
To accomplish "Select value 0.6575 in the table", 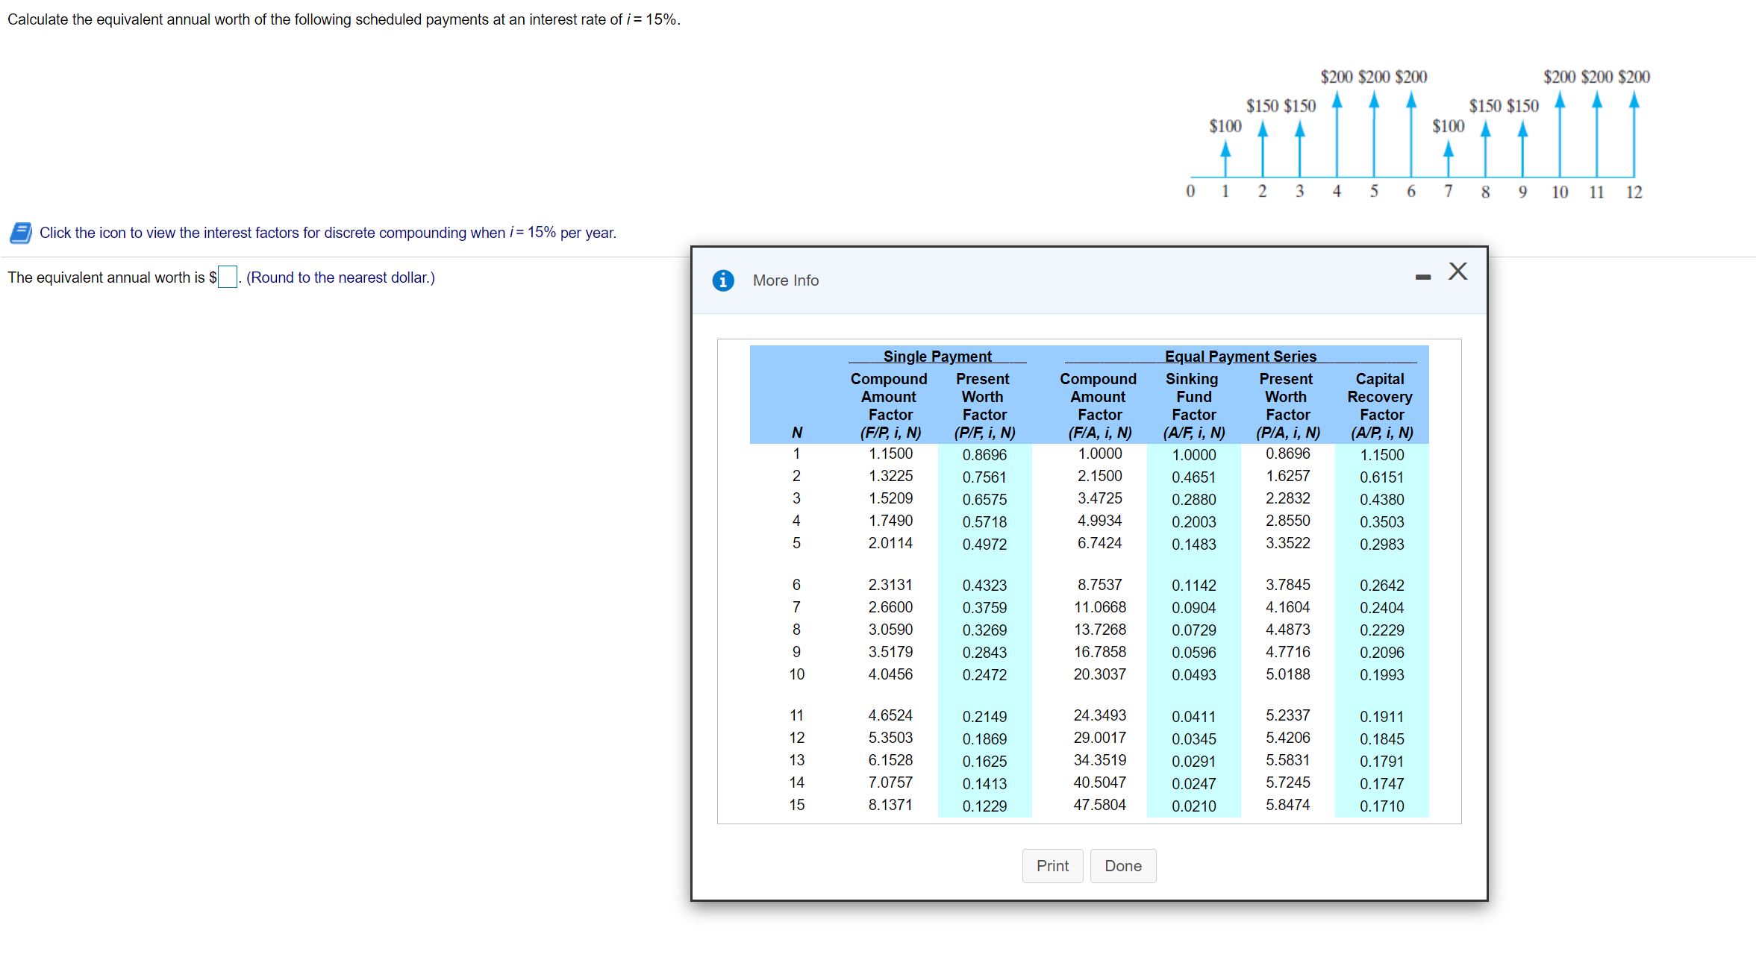I will [984, 500].
